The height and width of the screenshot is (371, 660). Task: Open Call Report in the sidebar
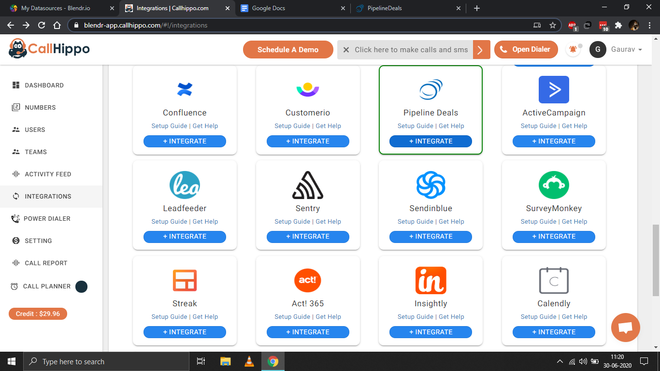51,263
